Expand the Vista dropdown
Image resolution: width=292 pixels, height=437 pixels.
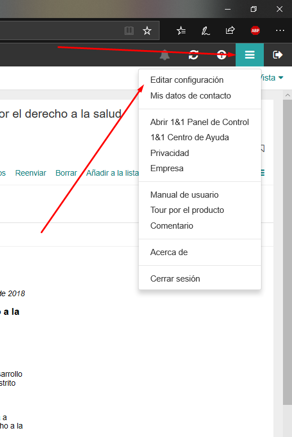coord(272,78)
